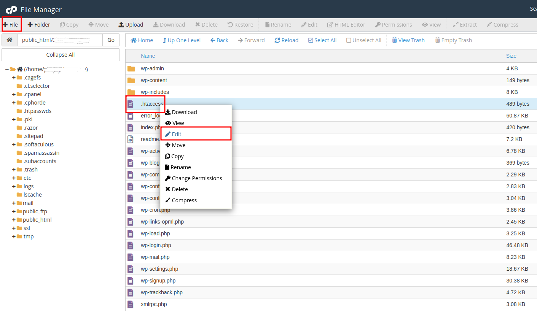Expand the .trash tree folder

click(x=14, y=170)
